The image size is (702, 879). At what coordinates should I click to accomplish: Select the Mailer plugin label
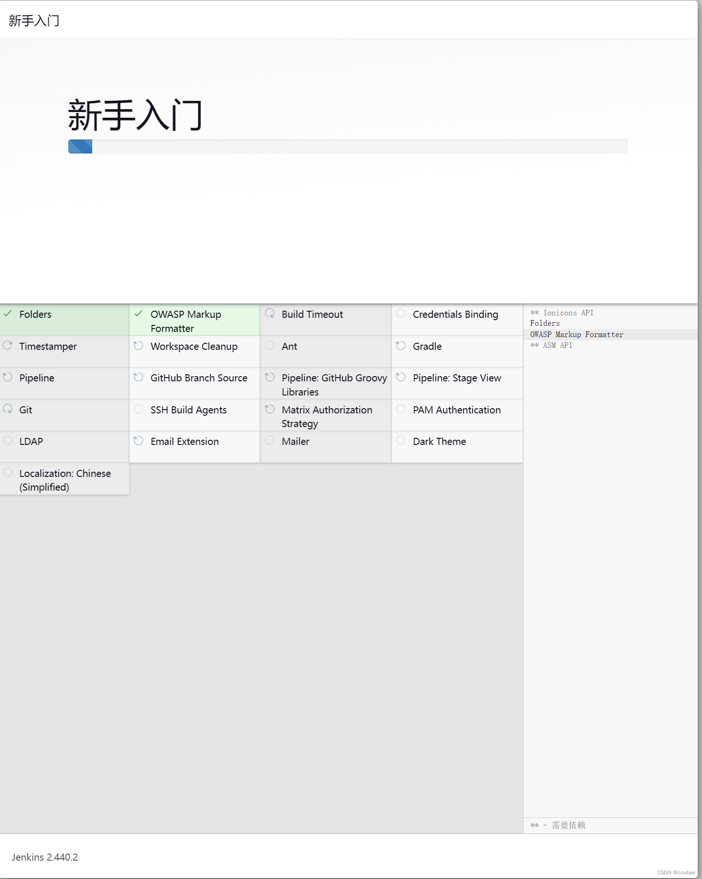(x=295, y=442)
